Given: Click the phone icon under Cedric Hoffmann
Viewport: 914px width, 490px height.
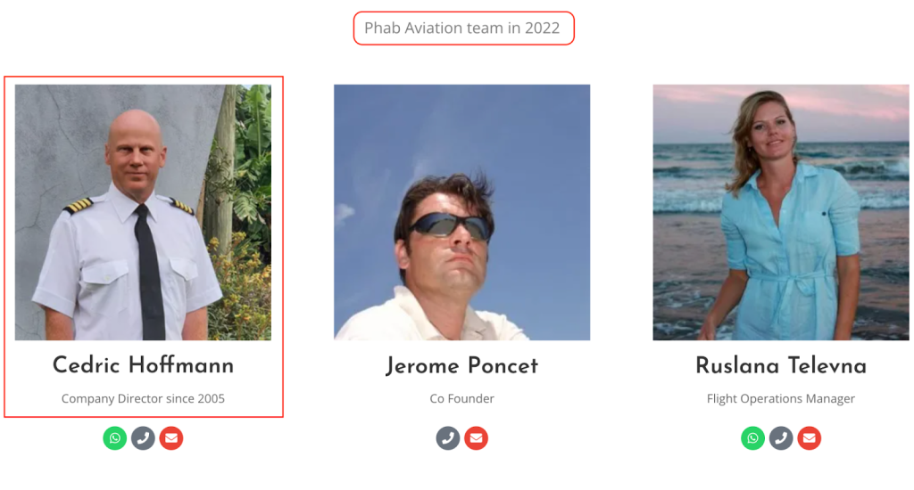Looking at the screenshot, I should (x=144, y=438).
